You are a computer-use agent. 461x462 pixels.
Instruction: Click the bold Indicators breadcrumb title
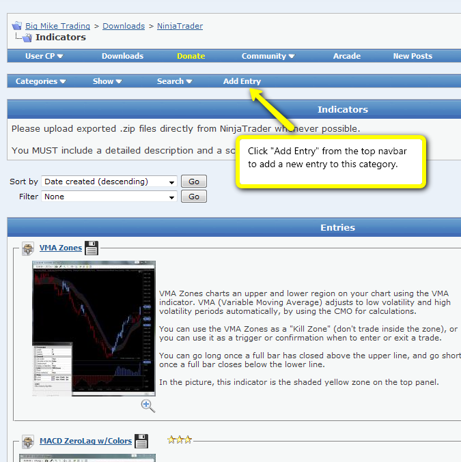(61, 38)
